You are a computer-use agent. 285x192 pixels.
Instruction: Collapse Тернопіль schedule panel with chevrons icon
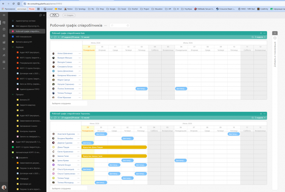click(x=261, y=114)
